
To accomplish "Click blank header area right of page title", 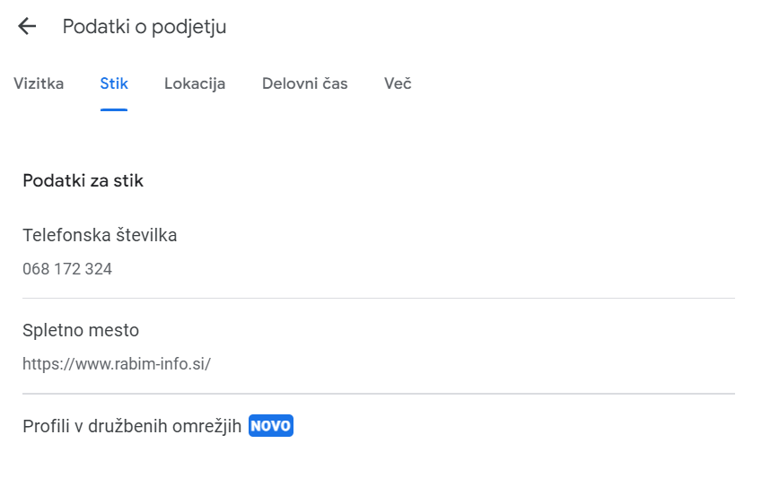I will [494, 27].
